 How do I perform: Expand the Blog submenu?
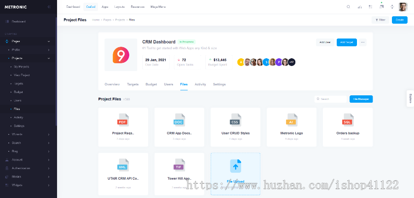coord(49,151)
